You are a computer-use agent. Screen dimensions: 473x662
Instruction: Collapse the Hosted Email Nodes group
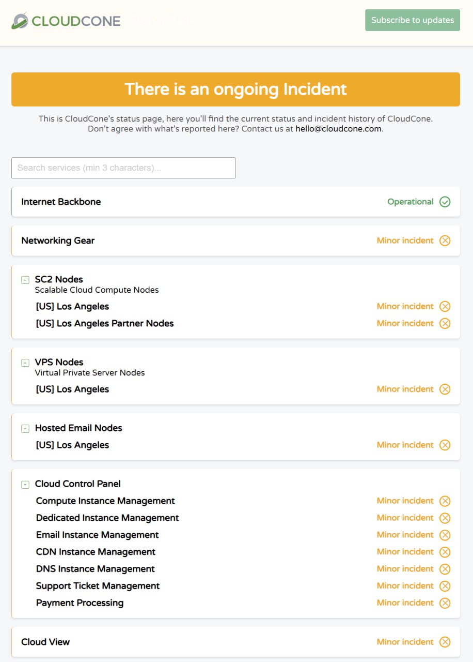[25, 428]
